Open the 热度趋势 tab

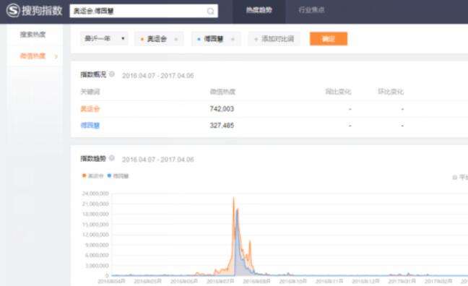point(259,10)
